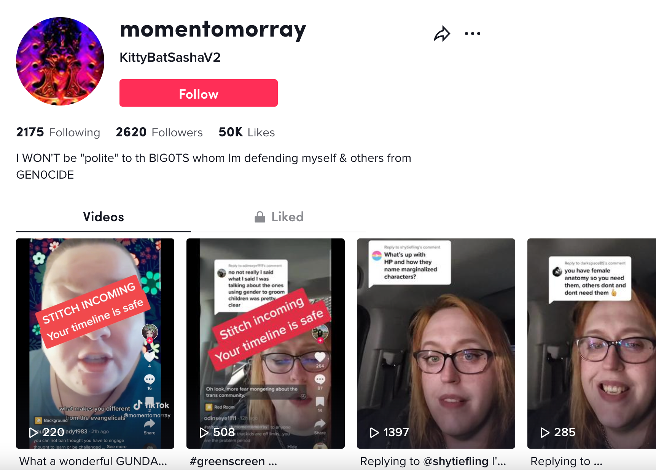Open the 'What's up with HP' video thumbnail
Viewport: 656px width, 470px height.
pos(436,344)
